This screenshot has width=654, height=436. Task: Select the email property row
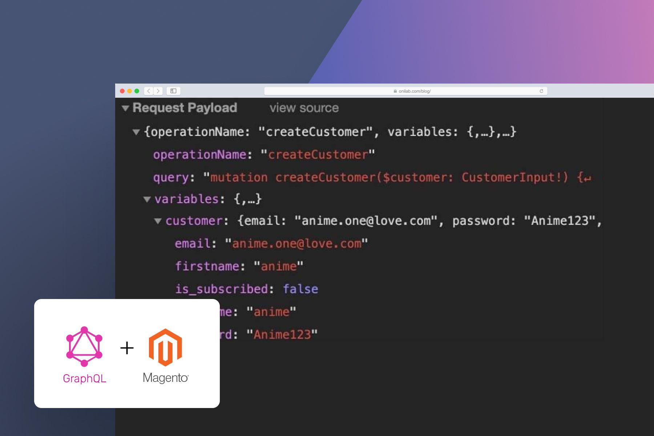click(x=271, y=243)
